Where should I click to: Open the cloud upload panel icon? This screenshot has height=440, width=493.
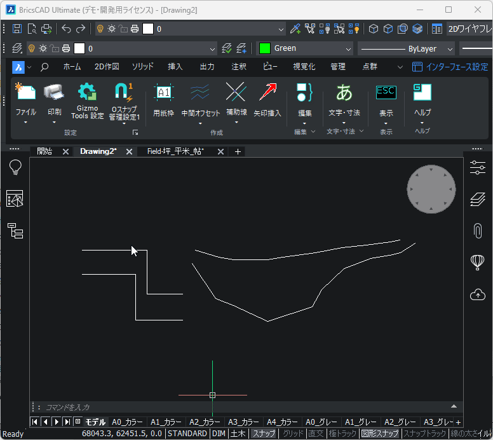pyautogui.click(x=478, y=294)
